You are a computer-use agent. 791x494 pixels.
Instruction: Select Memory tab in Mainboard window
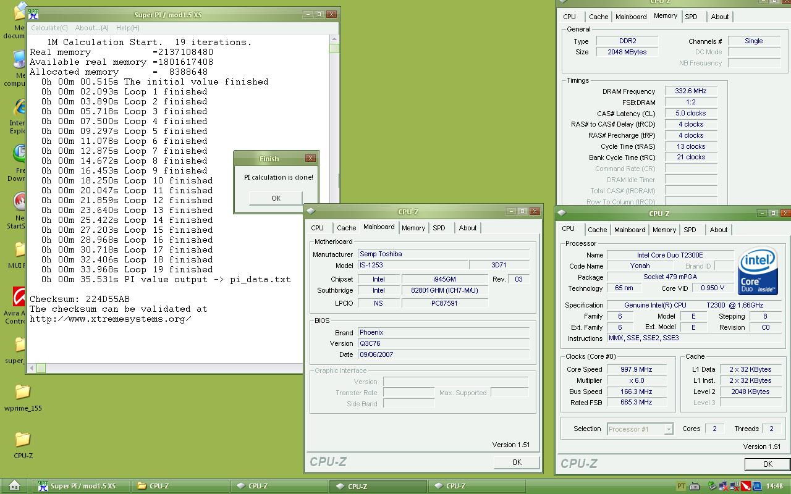[413, 228]
